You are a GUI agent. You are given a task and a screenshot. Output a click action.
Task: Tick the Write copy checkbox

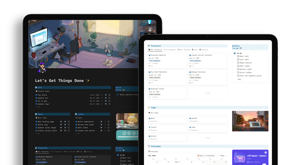coord(69,125)
